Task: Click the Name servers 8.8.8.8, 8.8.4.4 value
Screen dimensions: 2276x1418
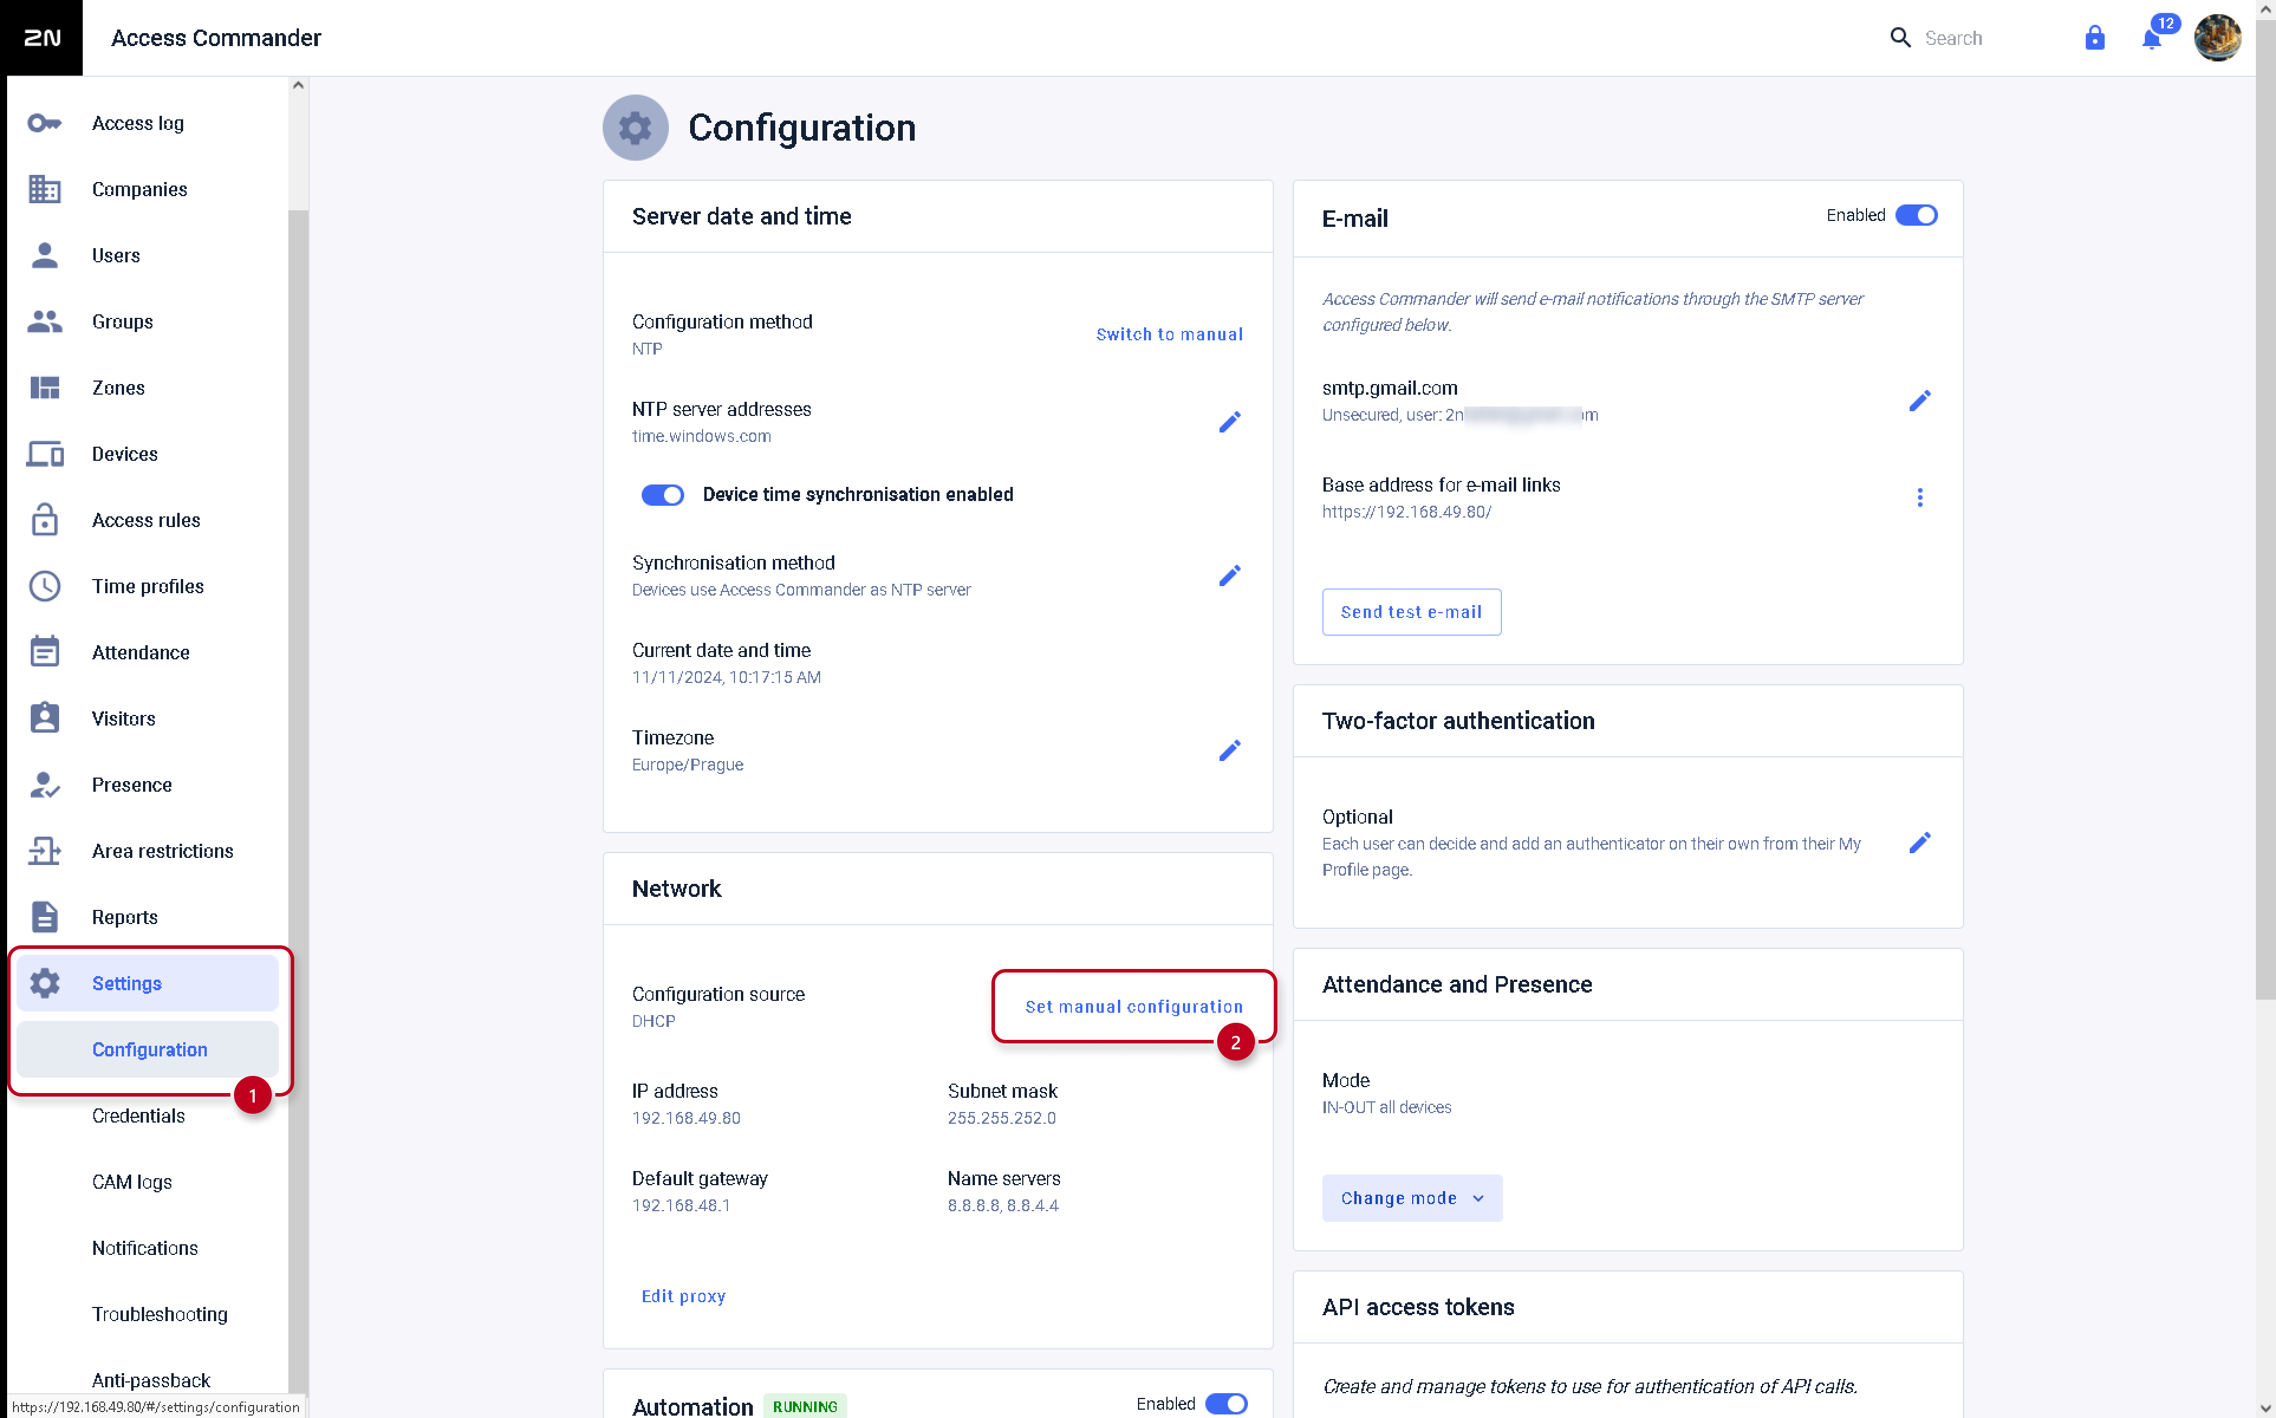Action: (1003, 1205)
